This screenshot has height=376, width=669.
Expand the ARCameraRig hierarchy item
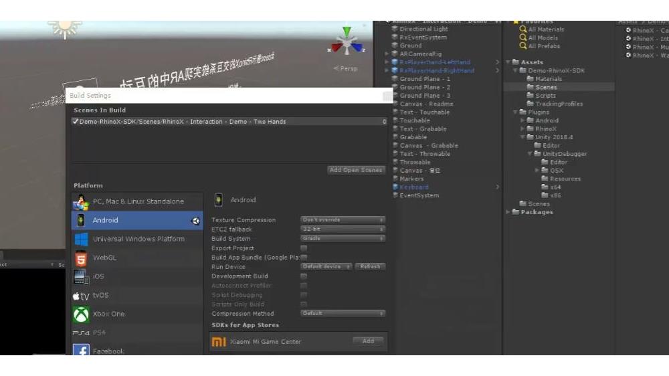(x=387, y=54)
